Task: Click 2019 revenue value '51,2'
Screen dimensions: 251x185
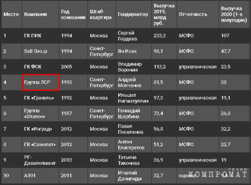Action: point(158,145)
